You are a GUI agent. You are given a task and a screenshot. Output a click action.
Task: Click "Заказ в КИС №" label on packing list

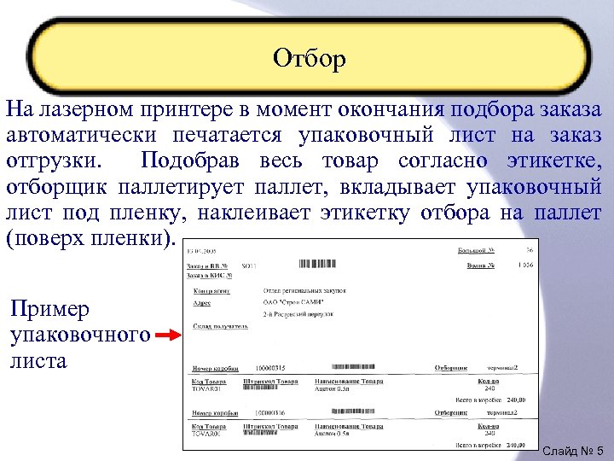(x=209, y=276)
